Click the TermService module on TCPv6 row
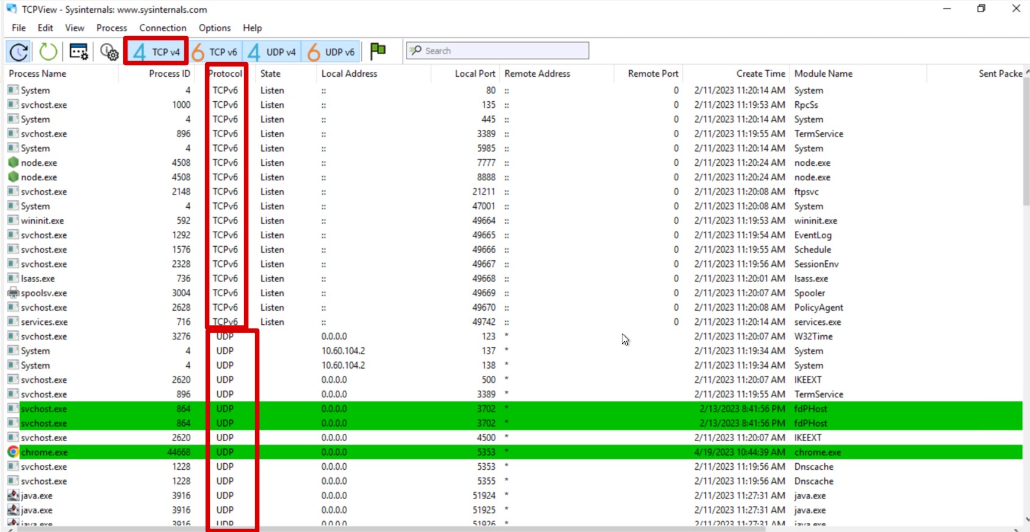1030x532 pixels. pyautogui.click(x=819, y=134)
